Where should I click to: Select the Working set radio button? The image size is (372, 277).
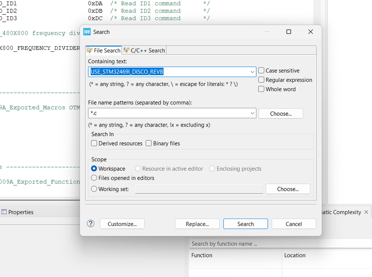94,189
